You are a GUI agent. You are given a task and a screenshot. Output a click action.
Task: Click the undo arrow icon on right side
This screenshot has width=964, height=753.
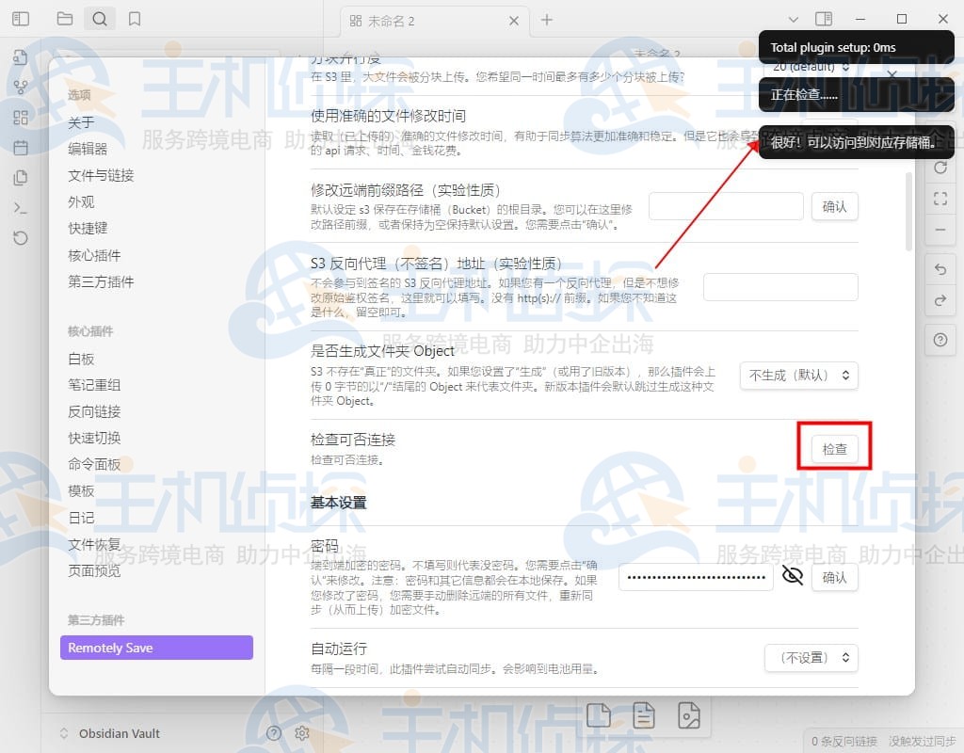(x=940, y=269)
